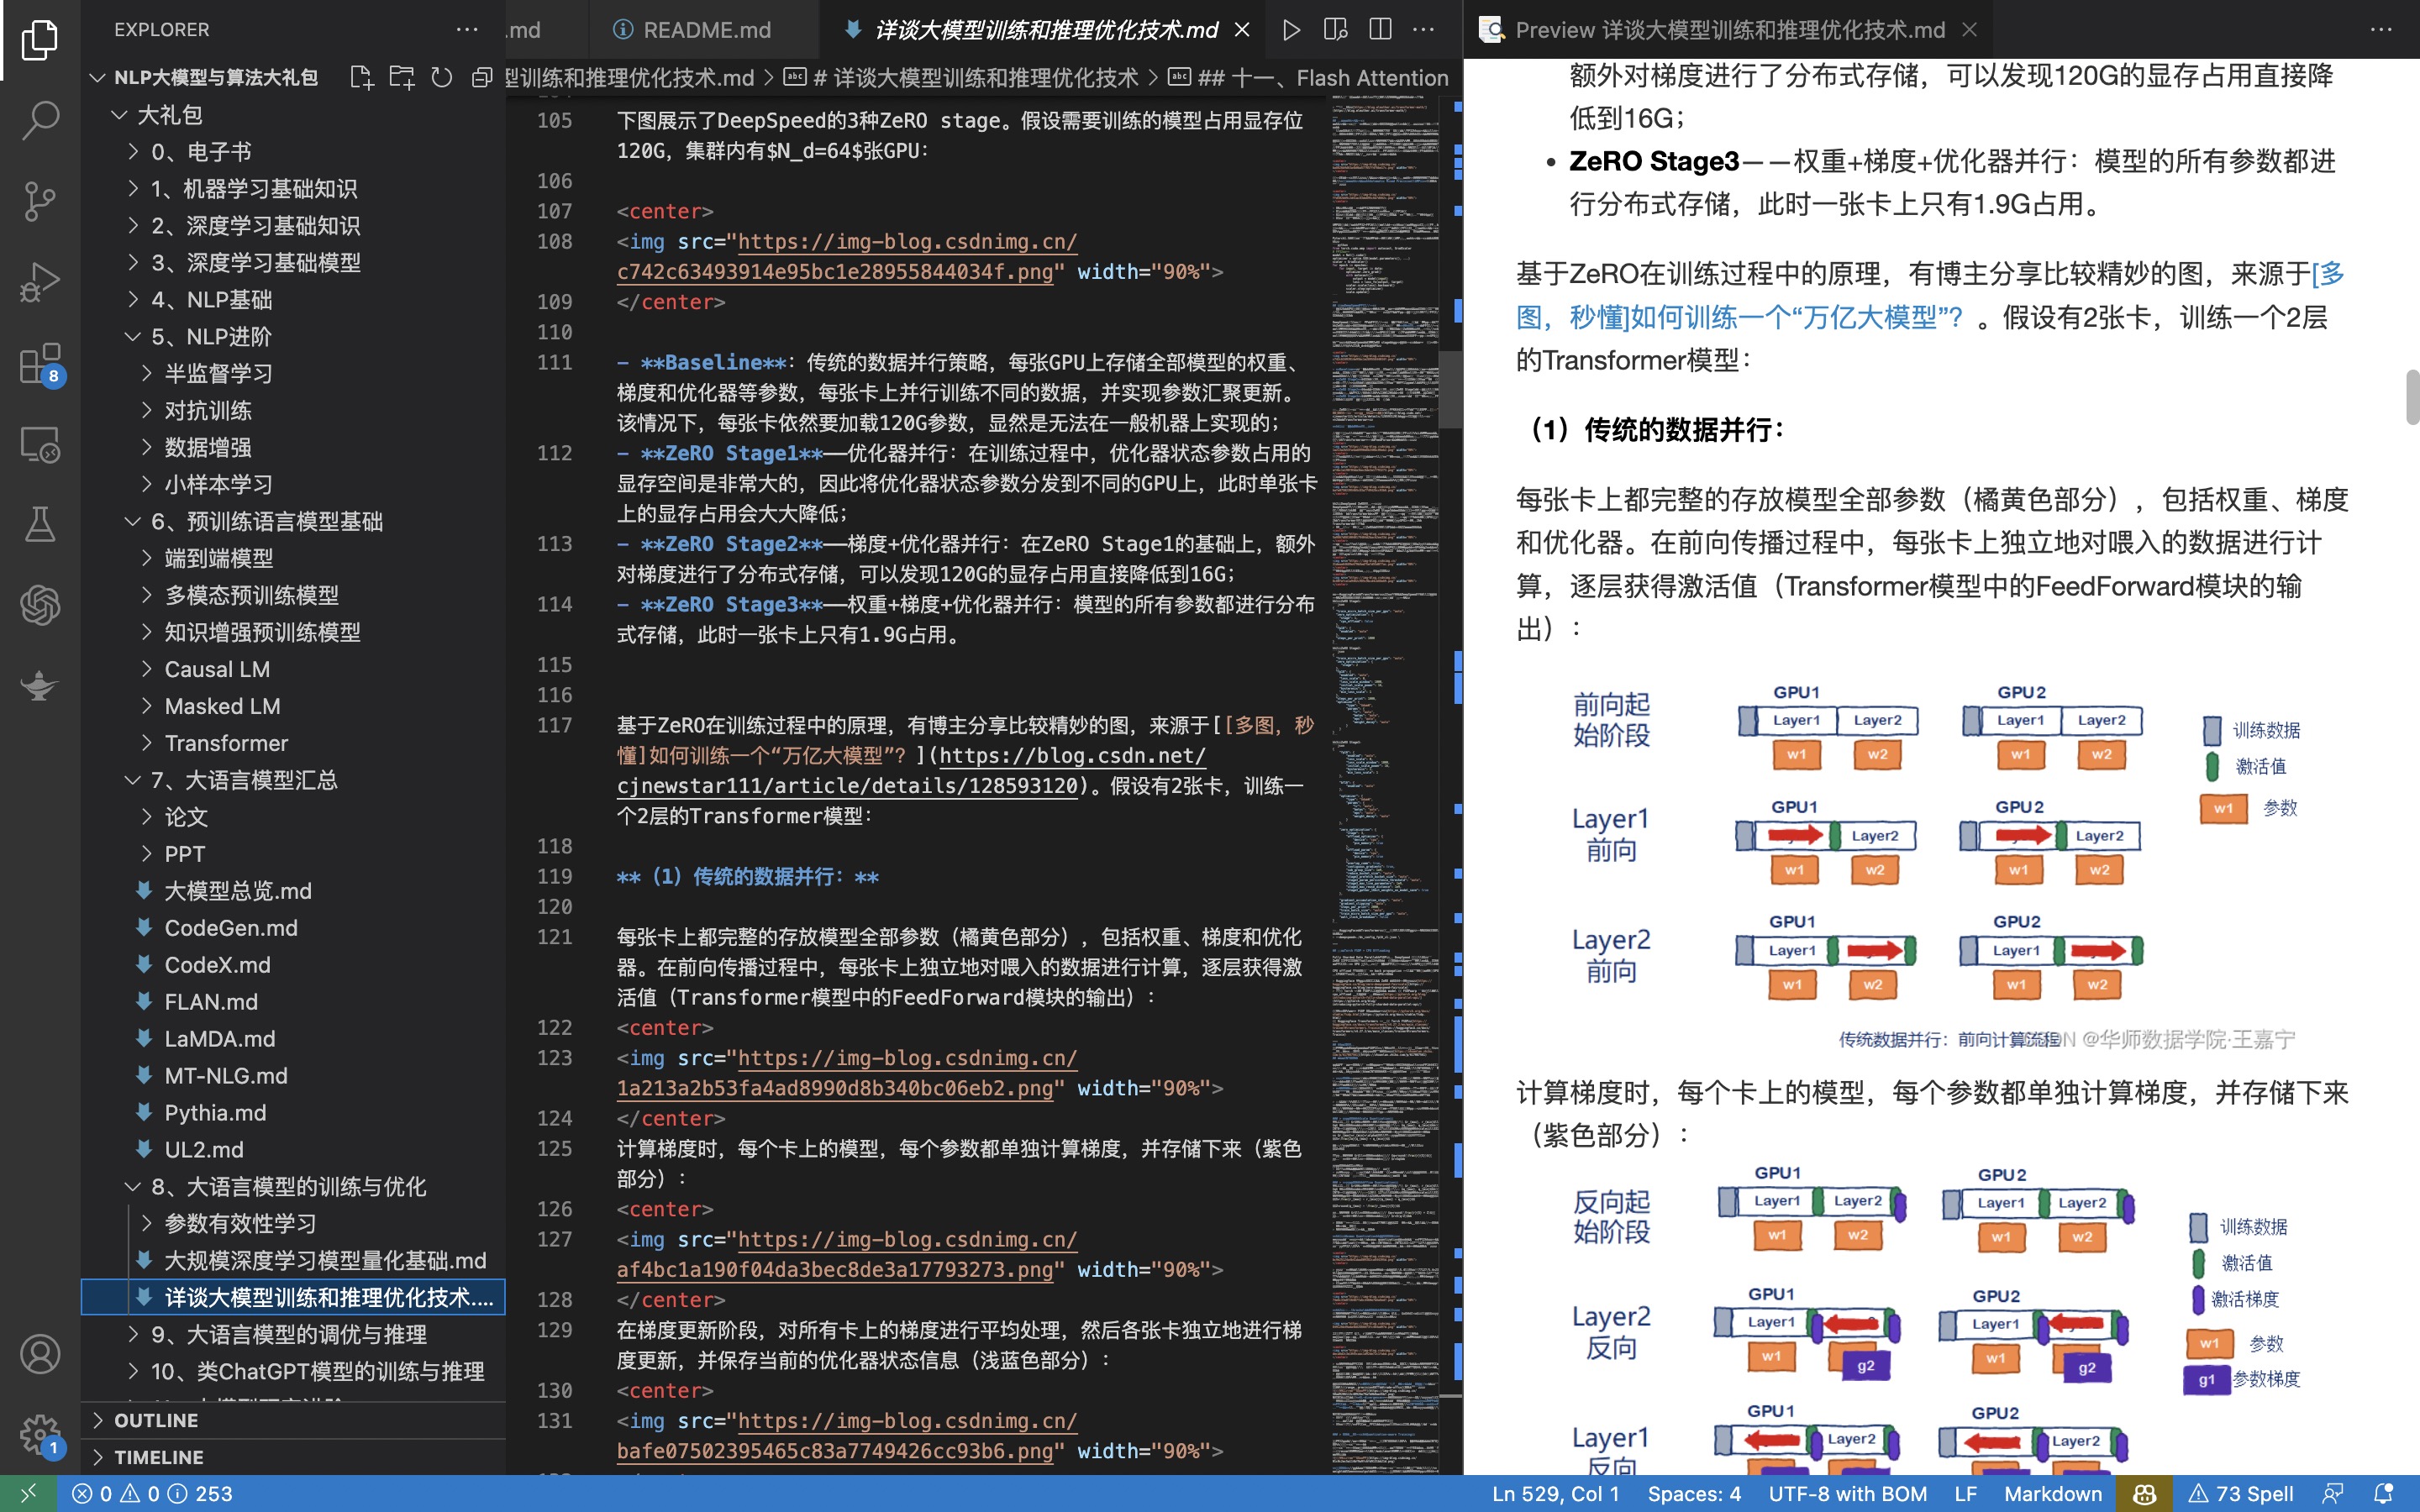Click the notifications bell in status bar

pos(2384,1493)
